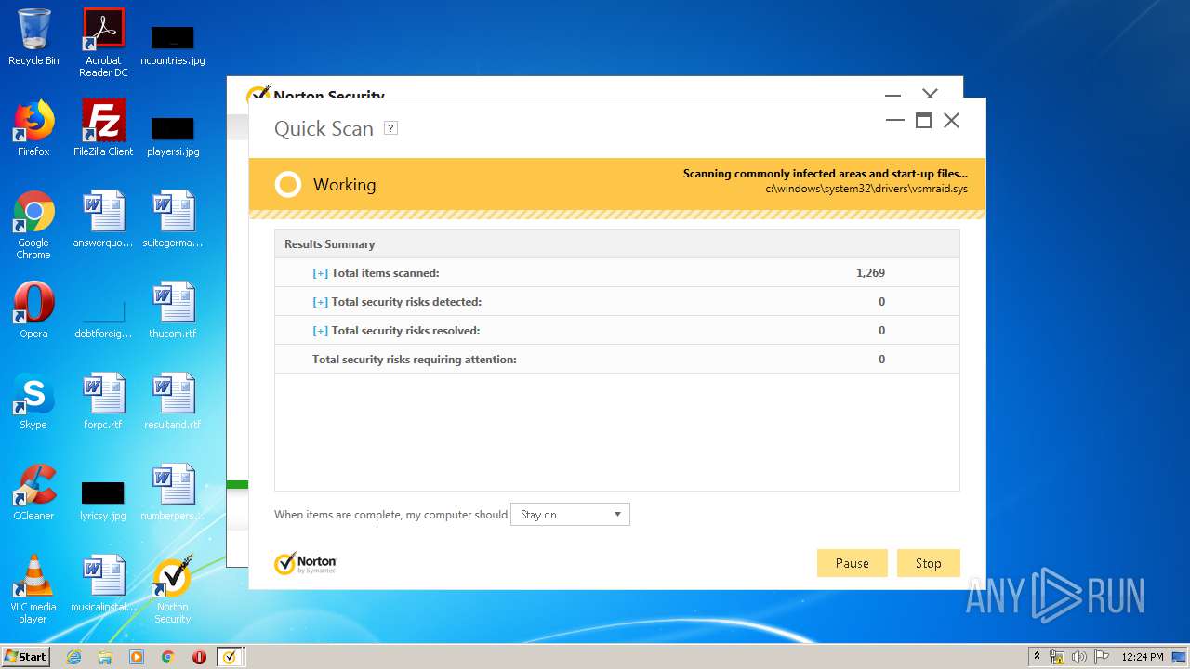This screenshot has height=669, width=1190.
Task: Select musicalinstal Word document icon
Action: pyautogui.click(x=103, y=584)
